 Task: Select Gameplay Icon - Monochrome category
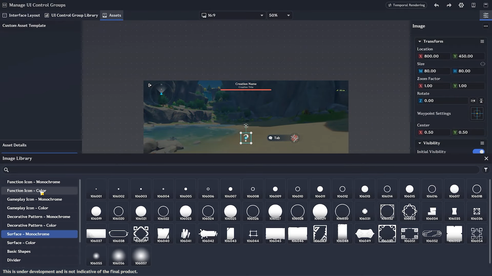click(40, 199)
